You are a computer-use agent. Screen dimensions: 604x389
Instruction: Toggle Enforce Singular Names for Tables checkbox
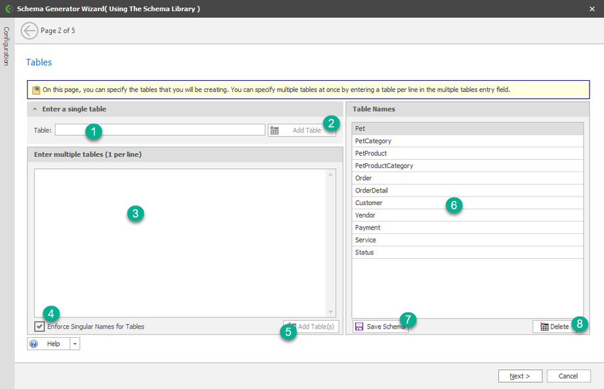click(x=40, y=327)
